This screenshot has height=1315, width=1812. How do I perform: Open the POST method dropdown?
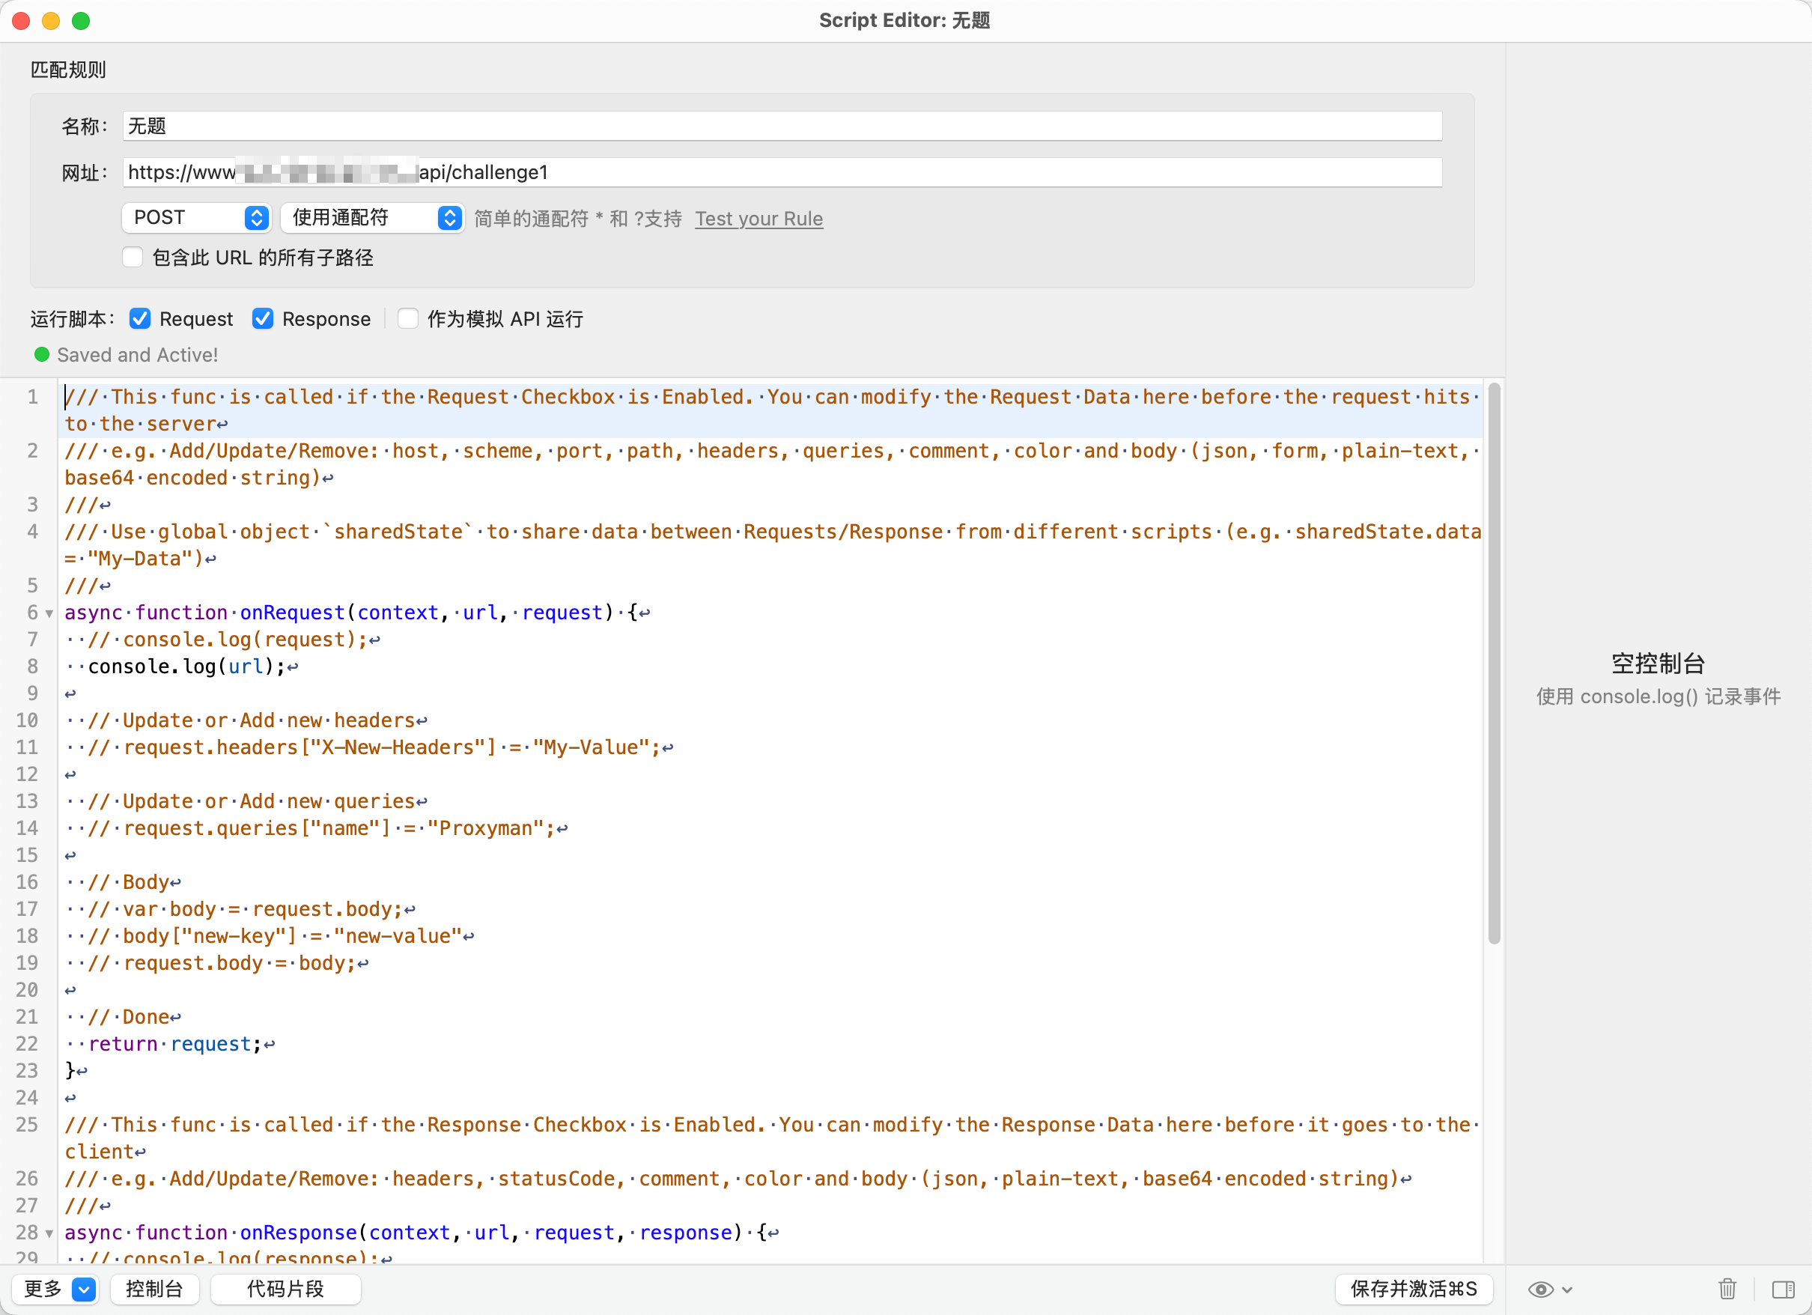[x=196, y=217]
